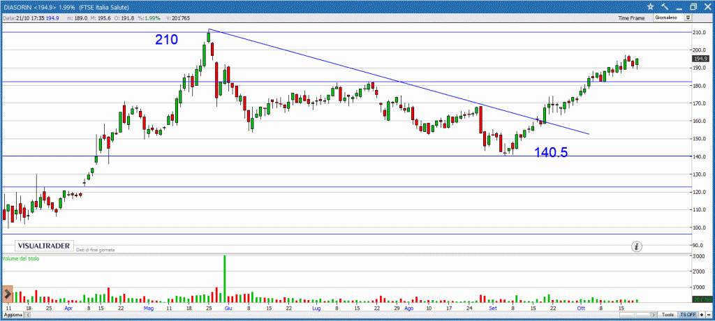Image resolution: width=715 pixels, height=321 pixels.
Task: Add DIASORIN to favorites with star icon
Action: 650,7
